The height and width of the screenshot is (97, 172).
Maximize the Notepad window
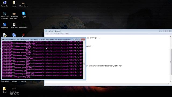point(166,31)
